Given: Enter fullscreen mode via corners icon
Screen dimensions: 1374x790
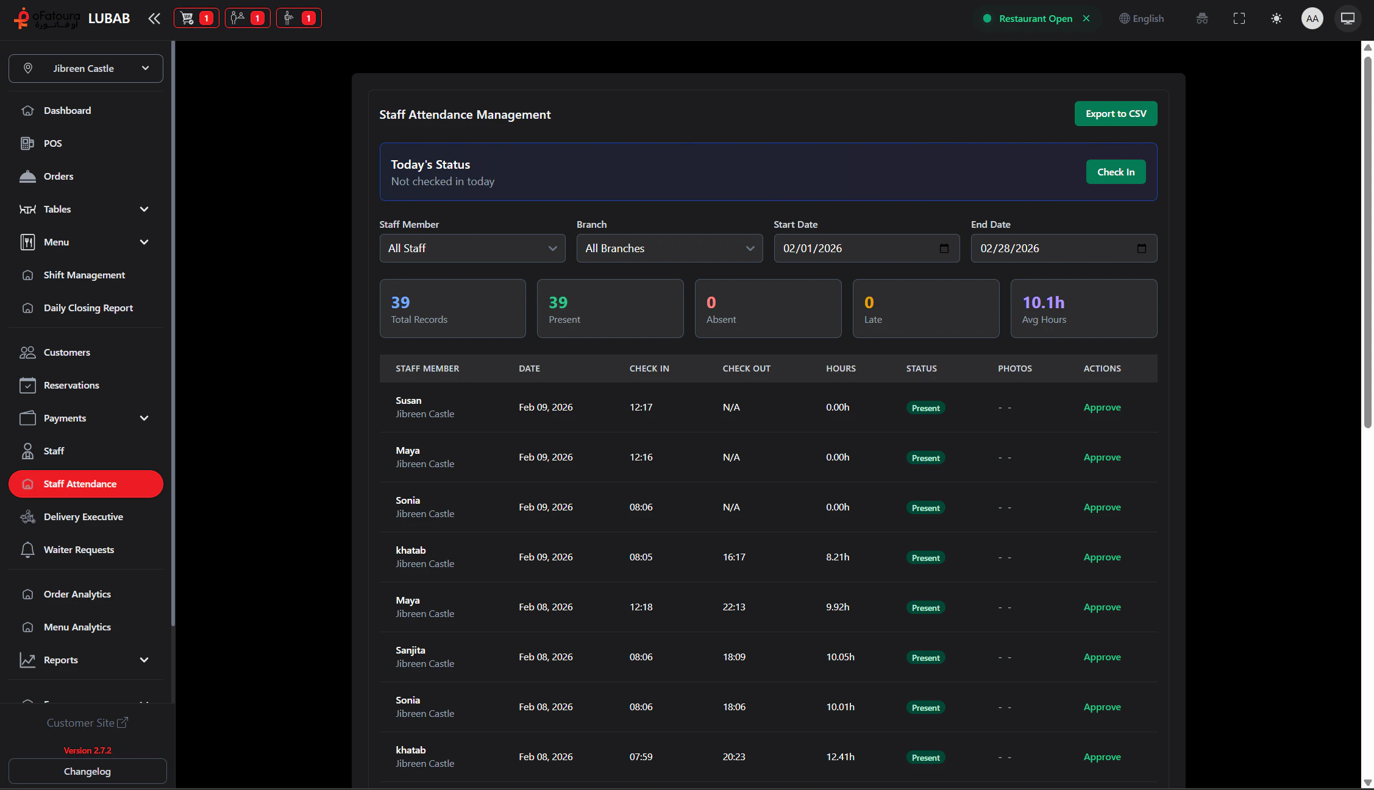Looking at the screenshot, I should [x=1239, y=18].
